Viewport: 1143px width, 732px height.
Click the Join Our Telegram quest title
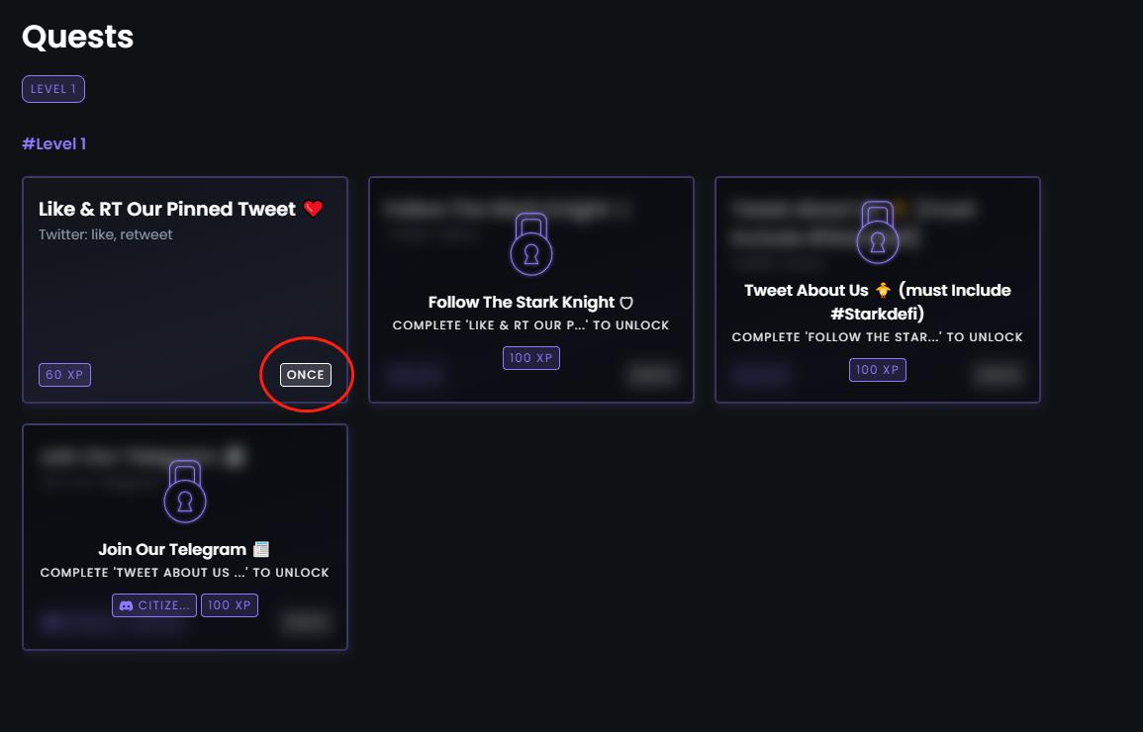coord(172,549)
